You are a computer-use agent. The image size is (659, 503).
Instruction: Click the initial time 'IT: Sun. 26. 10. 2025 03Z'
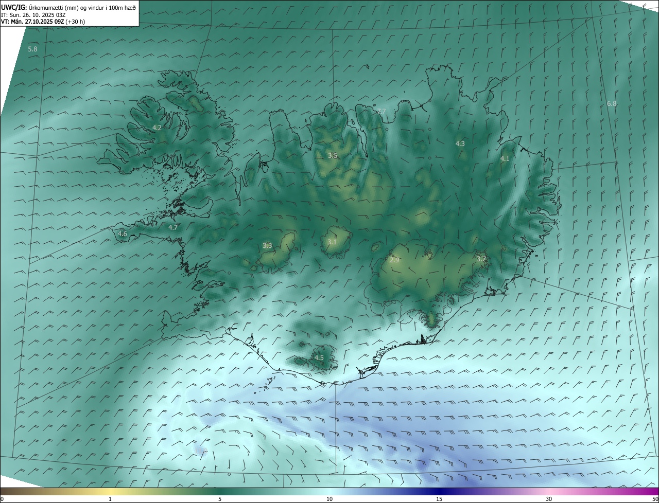click(33, 15)
